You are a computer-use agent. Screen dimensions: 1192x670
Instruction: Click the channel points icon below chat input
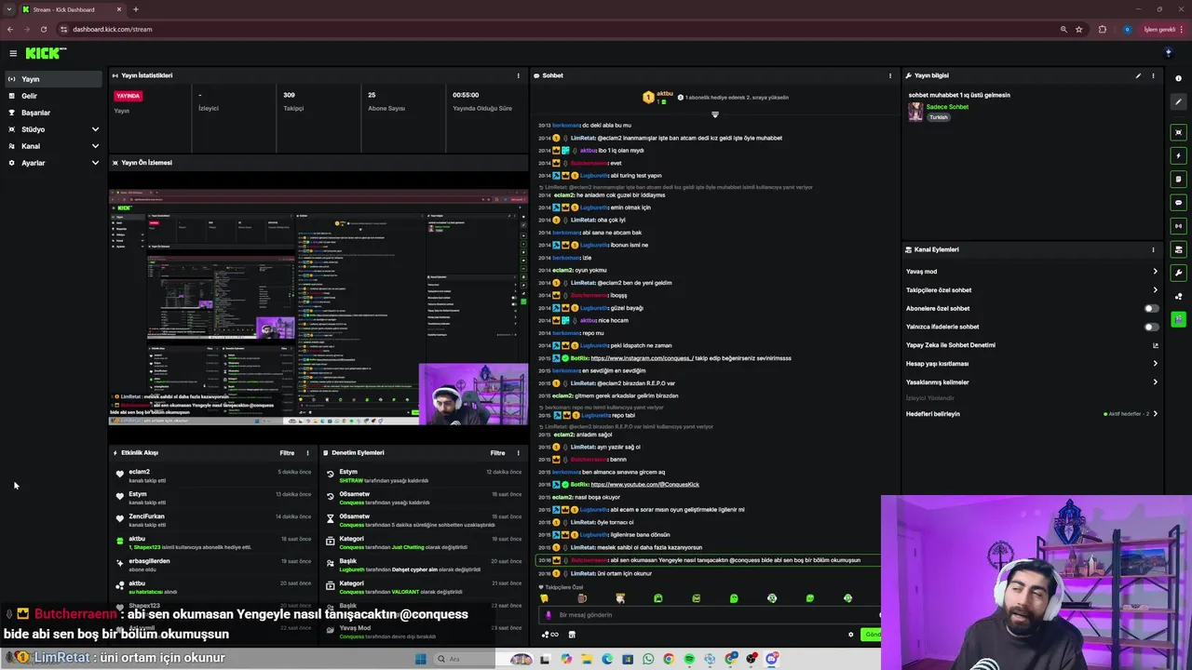550,635
